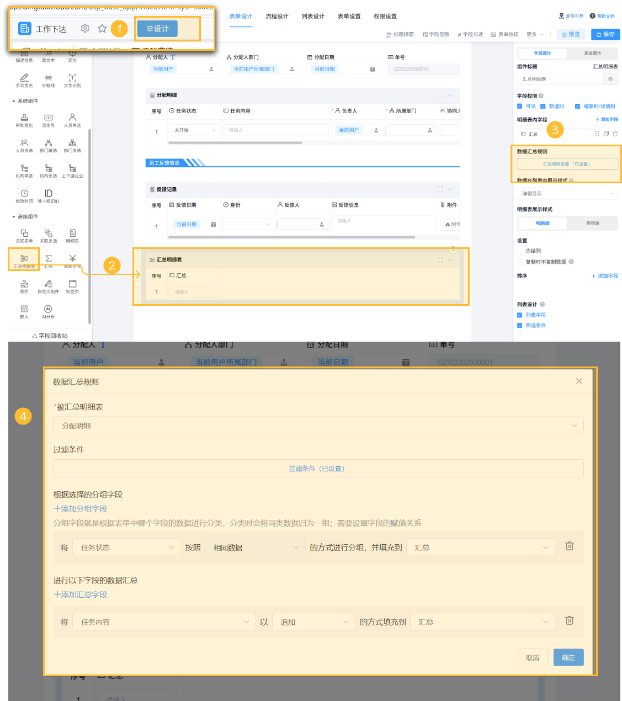Favorite the app with the star icon
This screenshot has height=701, width=622.
coord(102,28)
